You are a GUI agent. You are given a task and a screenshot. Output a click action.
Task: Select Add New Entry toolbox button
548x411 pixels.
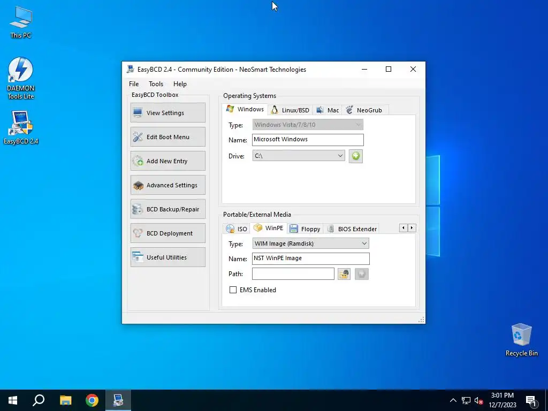(168, 161)
